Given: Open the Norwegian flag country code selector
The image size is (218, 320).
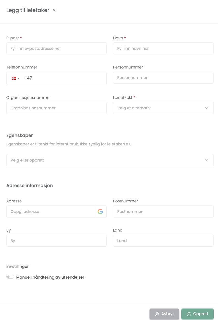Looking at the screenshot, I should coord(16,78).
